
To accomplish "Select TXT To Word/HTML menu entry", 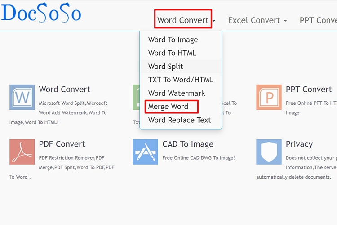I will click(181, 80).
